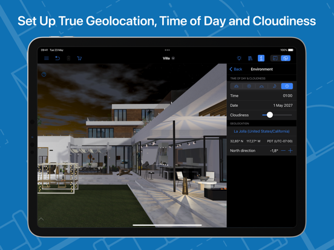Toggle the lightbulb lighting icon
334x250 pixels.
pos(239,58)
